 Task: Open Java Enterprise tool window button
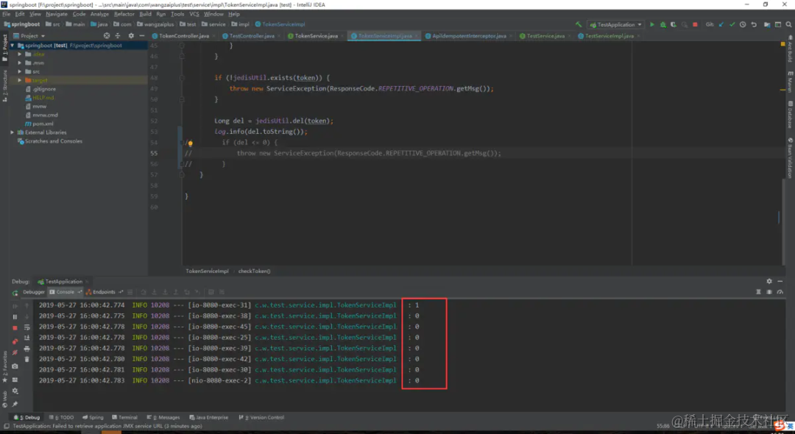point(208,417)
